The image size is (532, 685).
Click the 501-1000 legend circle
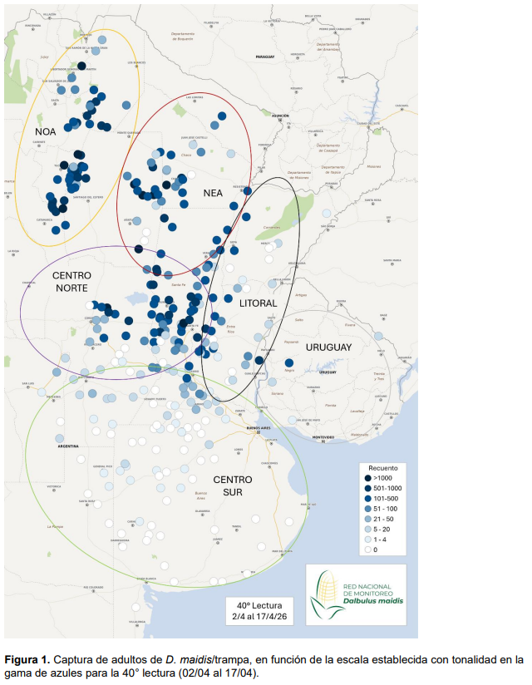tap(368, 489)
